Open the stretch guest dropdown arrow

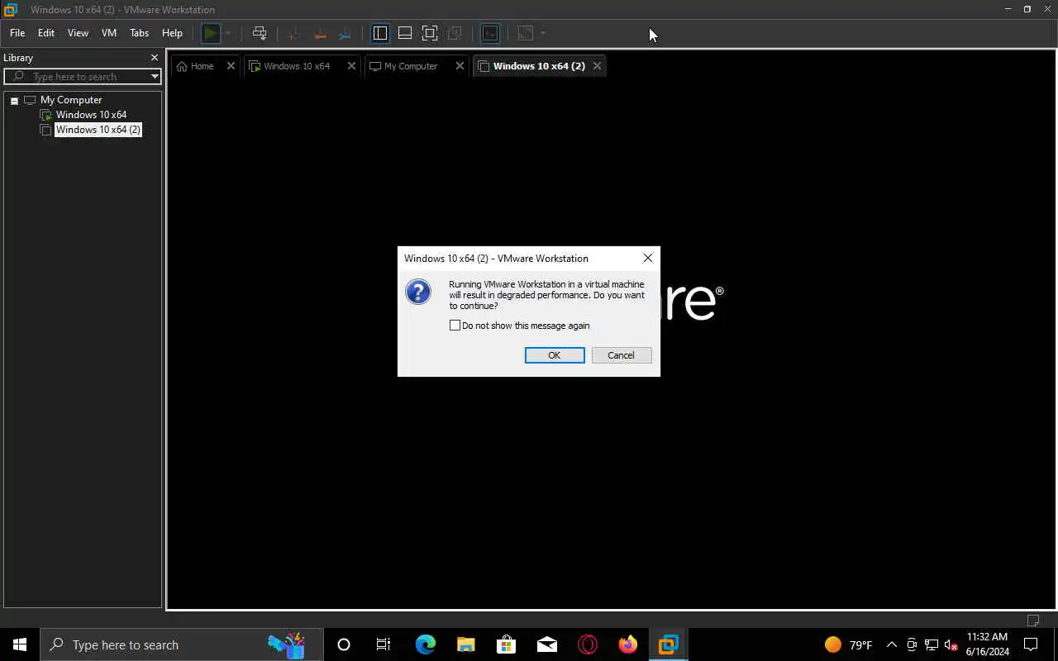543,33
